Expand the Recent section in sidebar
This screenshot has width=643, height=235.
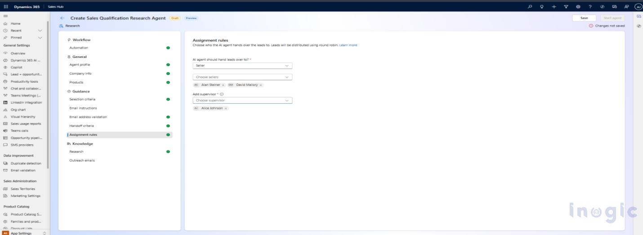(x=40, y=31)
